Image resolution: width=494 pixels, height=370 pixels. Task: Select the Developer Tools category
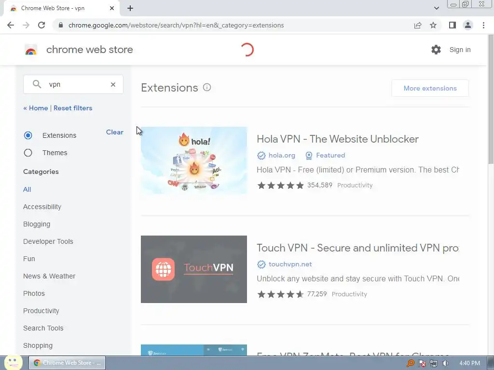48,241
